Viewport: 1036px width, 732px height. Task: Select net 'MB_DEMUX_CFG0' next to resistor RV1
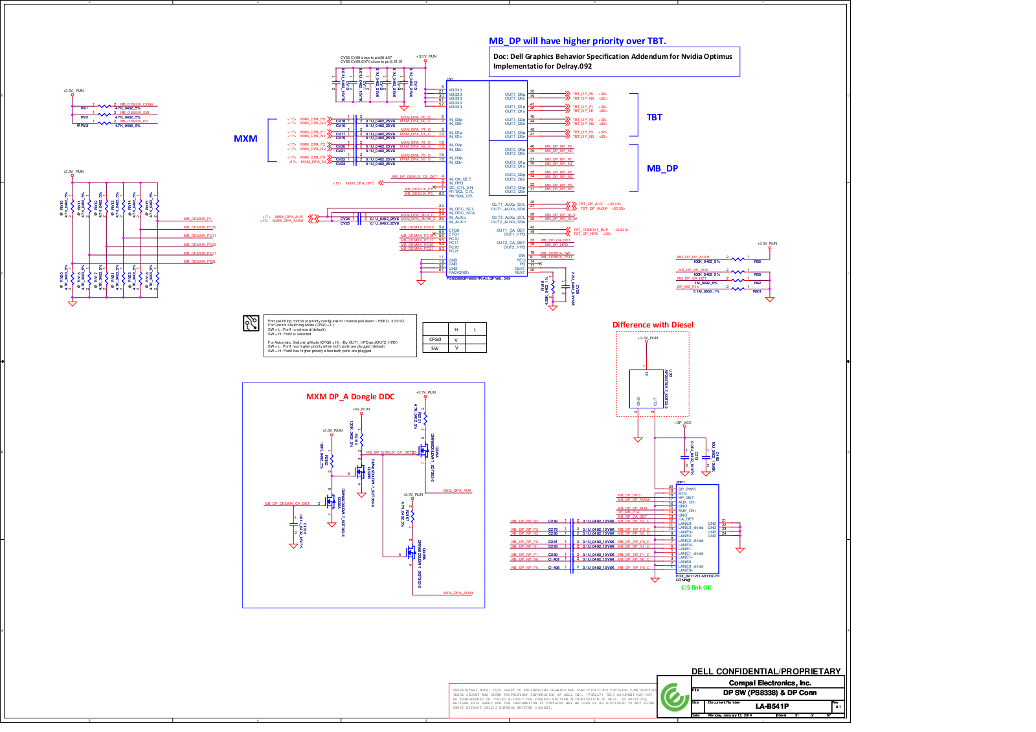tap(137, 104)
